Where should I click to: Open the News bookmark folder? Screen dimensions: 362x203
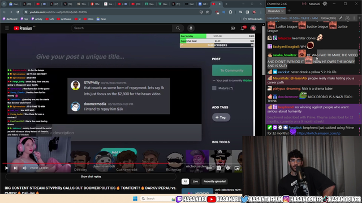[101, 19]
